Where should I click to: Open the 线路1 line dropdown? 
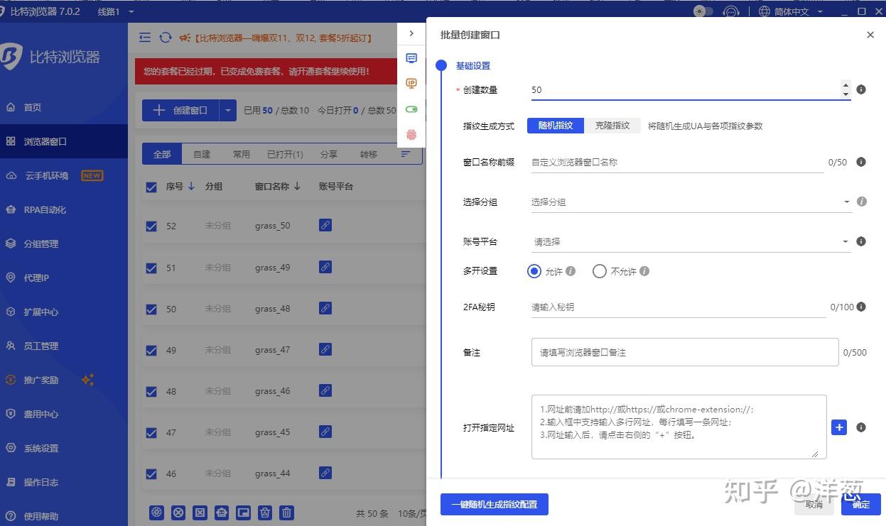[116, 11]
